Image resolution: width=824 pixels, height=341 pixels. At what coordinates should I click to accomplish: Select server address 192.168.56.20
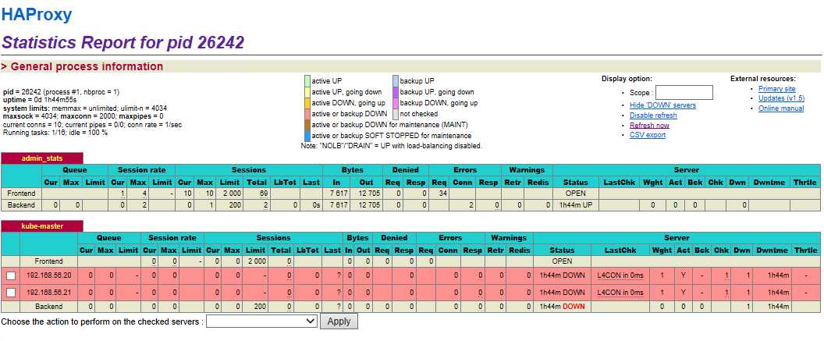(x=49, y=276)
